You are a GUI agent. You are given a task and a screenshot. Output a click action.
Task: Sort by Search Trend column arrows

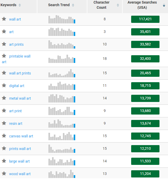pos(73,5)
